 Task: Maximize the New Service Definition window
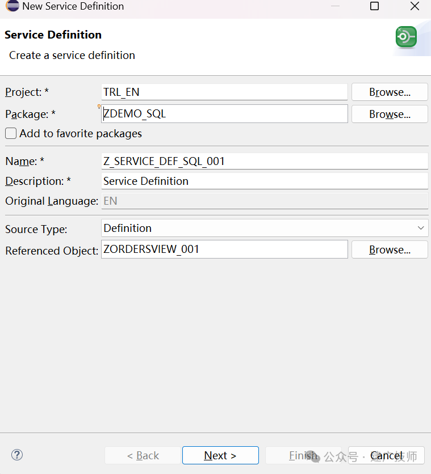click(374, 6)
